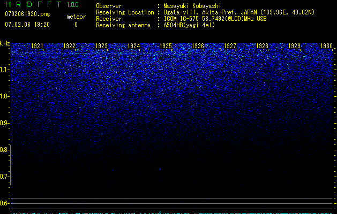Viewport: 337px width, 214px height.
Task: Select the filename 0702061920.png
Action: 27,14
